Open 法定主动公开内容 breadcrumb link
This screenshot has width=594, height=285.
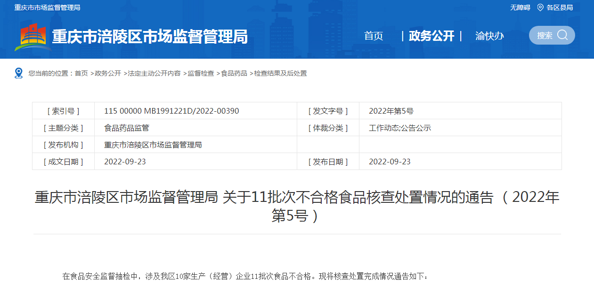pyautogui.click(x=154, y=73)
